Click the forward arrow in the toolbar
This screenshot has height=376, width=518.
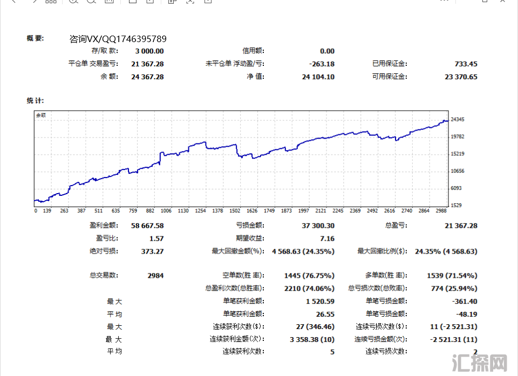click(34, 2)
